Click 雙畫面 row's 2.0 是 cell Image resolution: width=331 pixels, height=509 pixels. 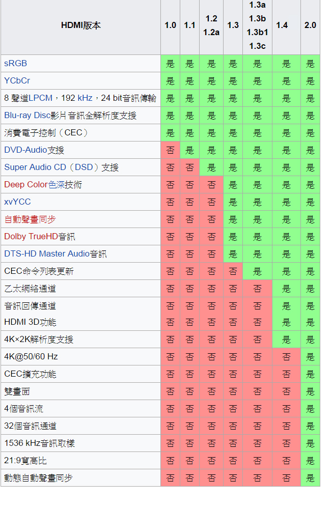(311, 391)
